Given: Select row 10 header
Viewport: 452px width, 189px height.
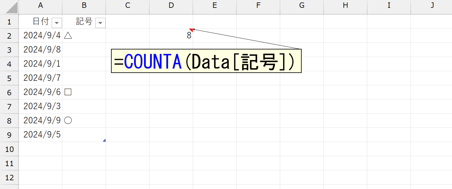Looking at the screenshot, I should [x=9, y=149].
